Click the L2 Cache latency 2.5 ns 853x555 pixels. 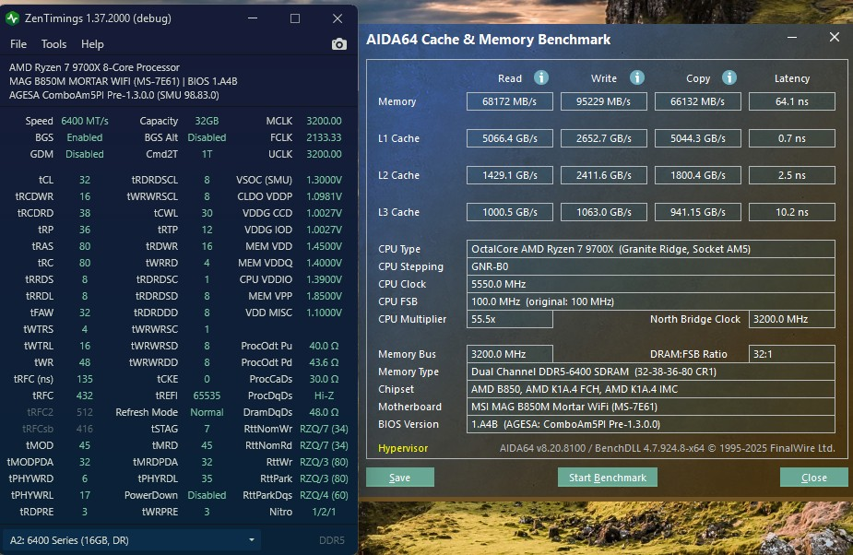click(x=792, y=175)
